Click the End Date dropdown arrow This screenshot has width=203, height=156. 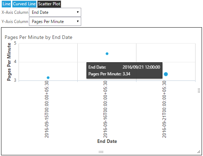pyautogui.click(x=78, y=12)
